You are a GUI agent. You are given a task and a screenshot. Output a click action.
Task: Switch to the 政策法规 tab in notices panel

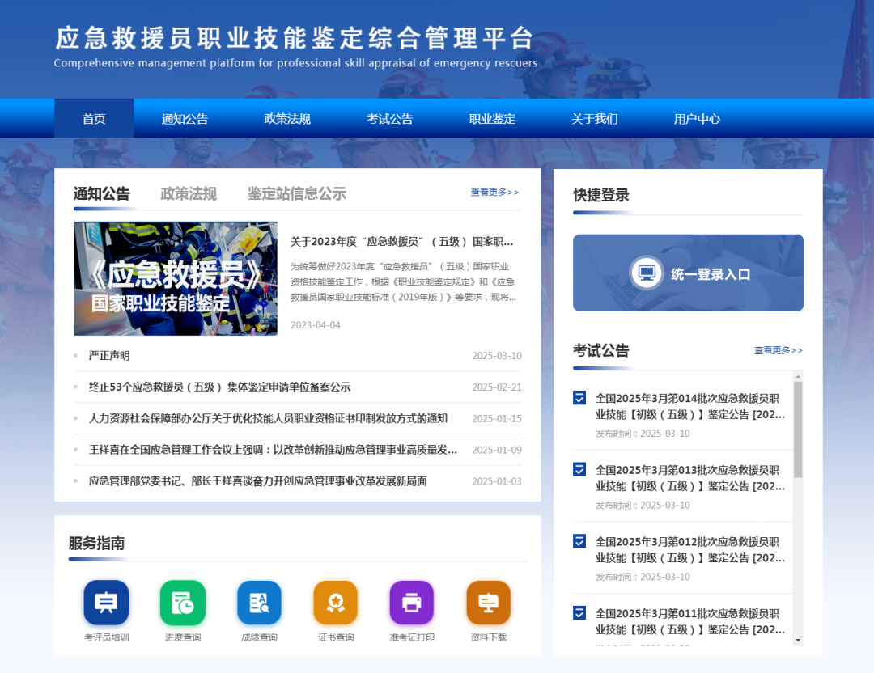point(189,193)
